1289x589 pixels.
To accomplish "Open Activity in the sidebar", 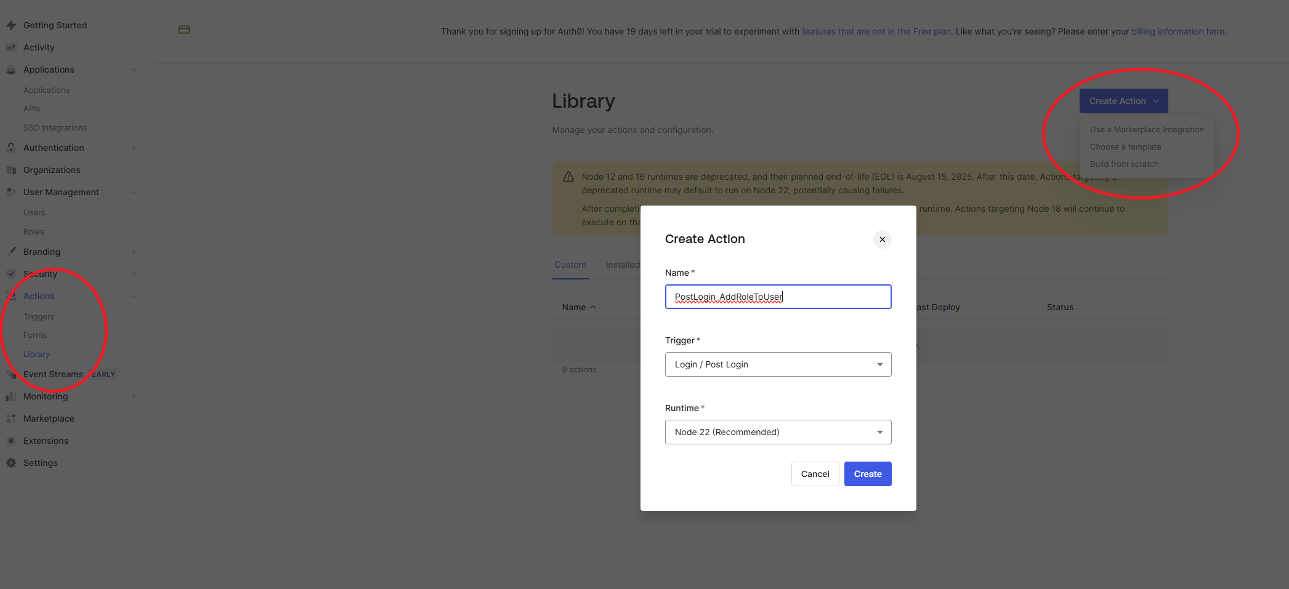I will click(39, 47).
